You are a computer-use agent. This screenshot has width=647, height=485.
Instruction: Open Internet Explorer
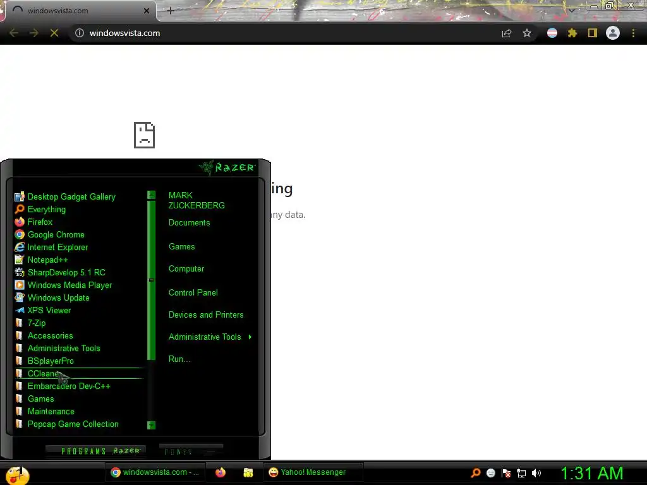click(x=51, y=247)
